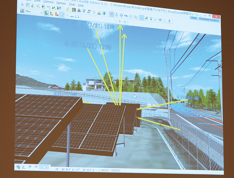
Task: Click the walking person path icon
Action: pos(165,20)
